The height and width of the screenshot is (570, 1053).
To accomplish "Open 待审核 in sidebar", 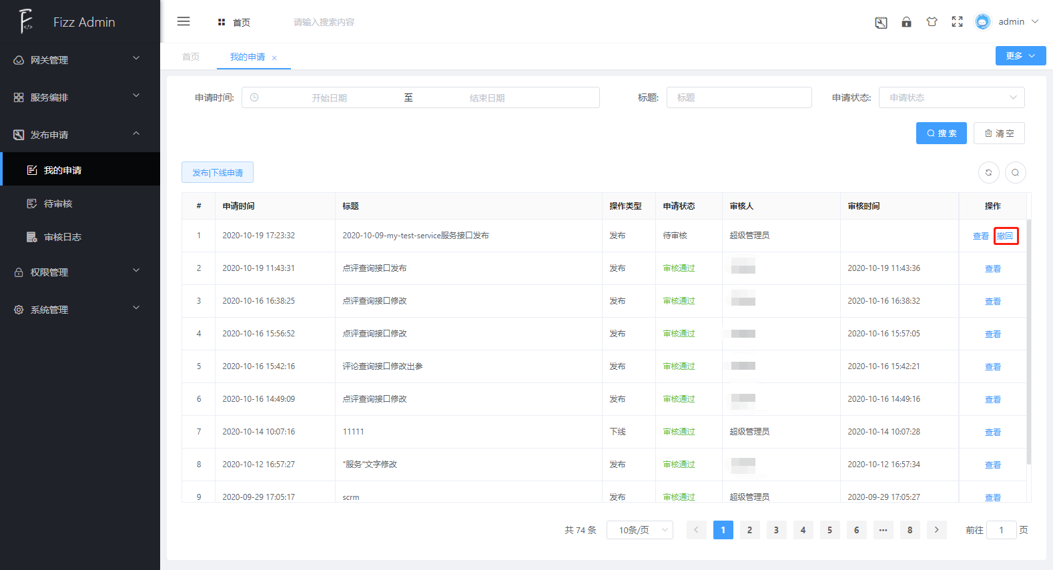I will click(x=80, y=204).
